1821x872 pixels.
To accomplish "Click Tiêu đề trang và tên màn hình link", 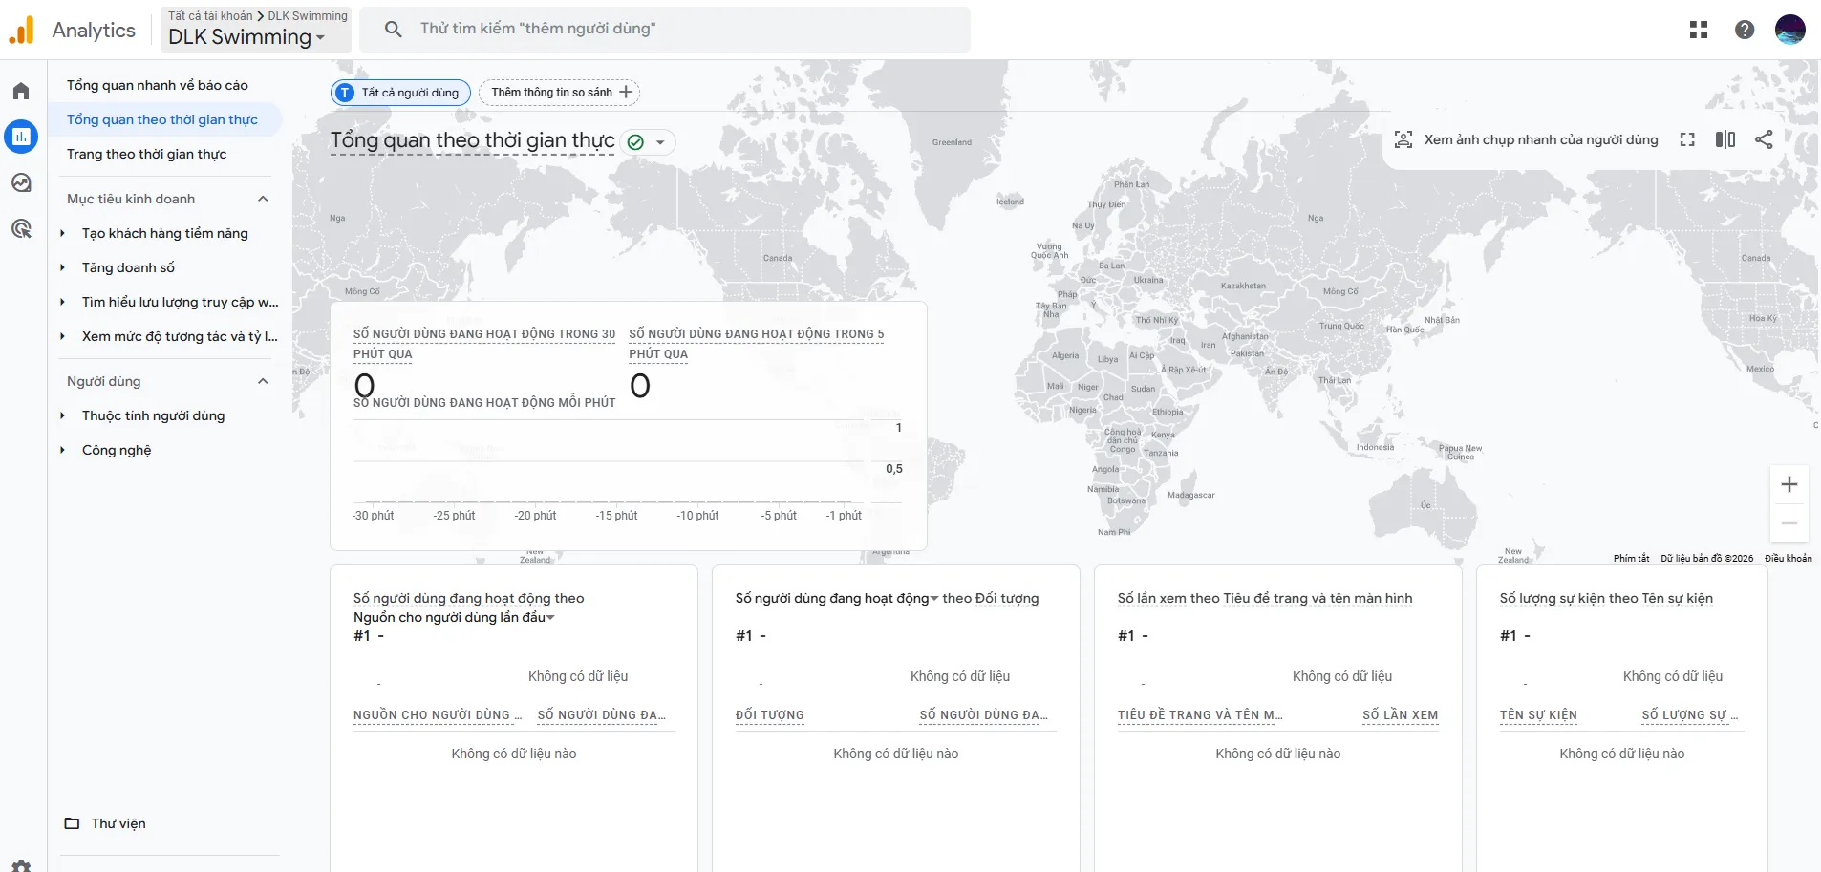I will pos(1318,599).
